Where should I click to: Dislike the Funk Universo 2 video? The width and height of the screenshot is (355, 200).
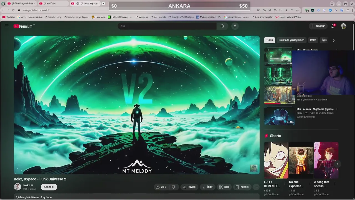[x=174, y=187]
